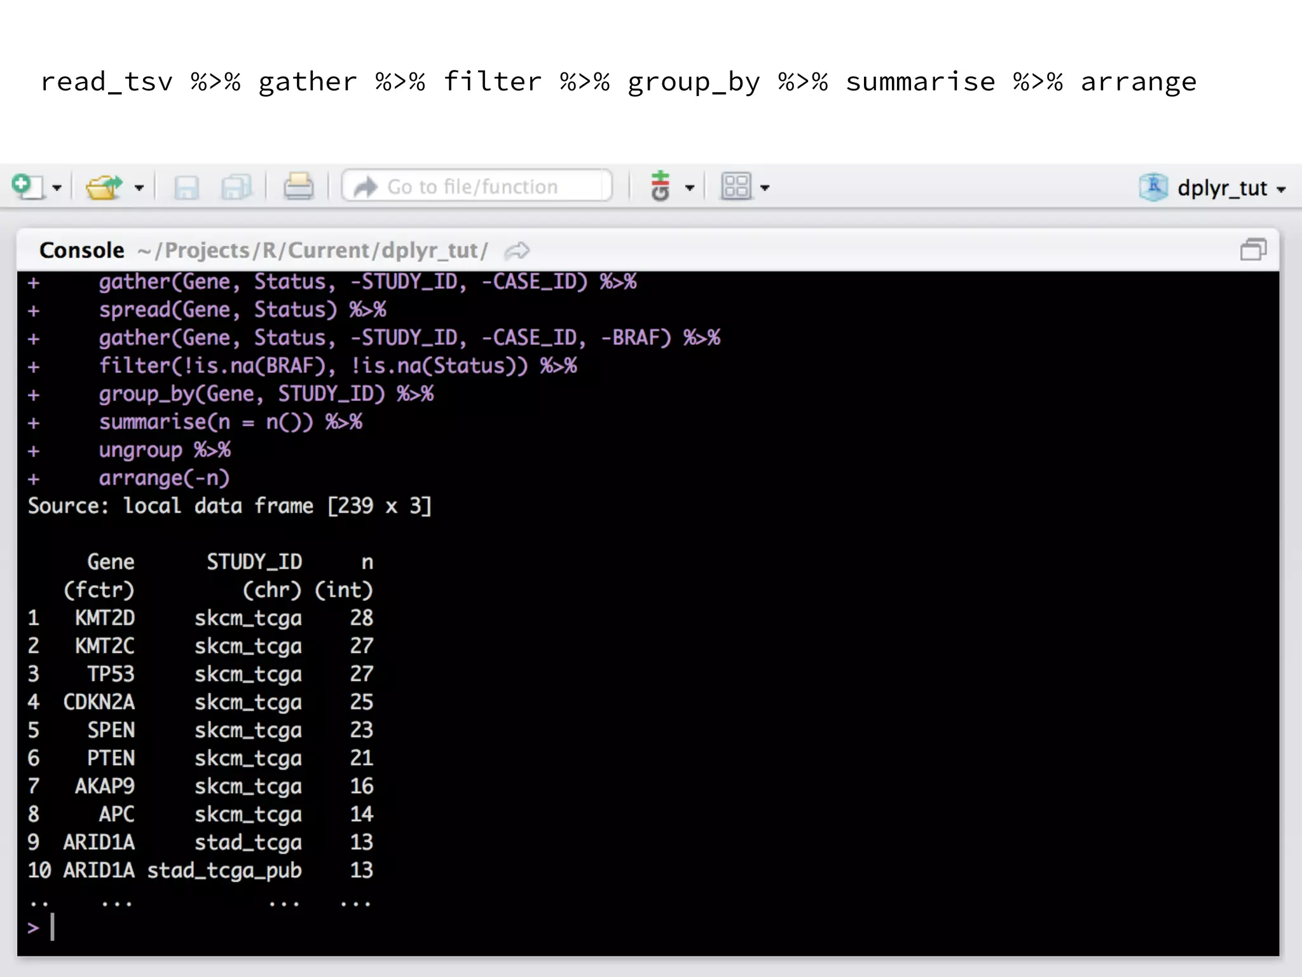
Task: Click the SPEN gene entry
Action: click(111, 730)
